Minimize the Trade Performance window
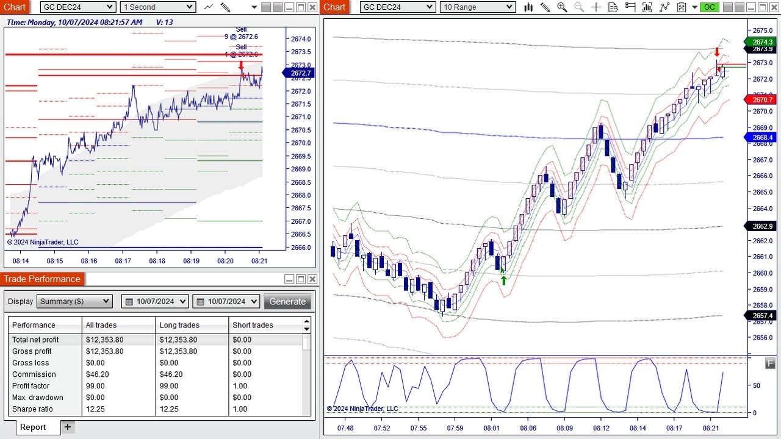This screenshot has height=439, width=781. (289, 279)
